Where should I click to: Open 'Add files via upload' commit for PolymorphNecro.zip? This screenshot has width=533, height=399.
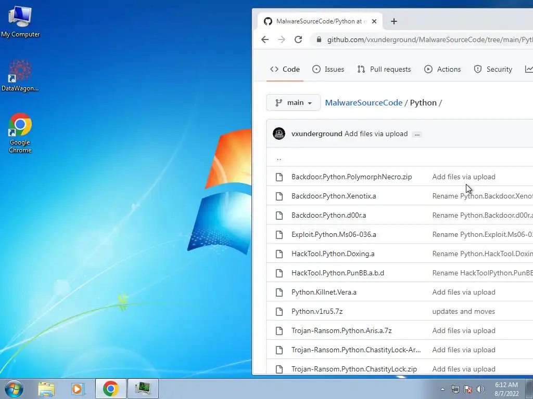coord(464,177)
